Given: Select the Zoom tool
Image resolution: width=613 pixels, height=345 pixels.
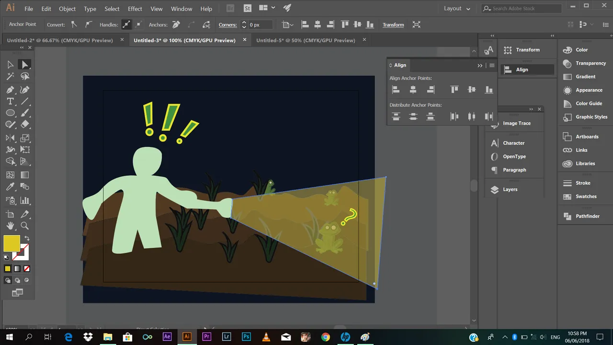Looking at the screenshot, I should tap(25, 226).
